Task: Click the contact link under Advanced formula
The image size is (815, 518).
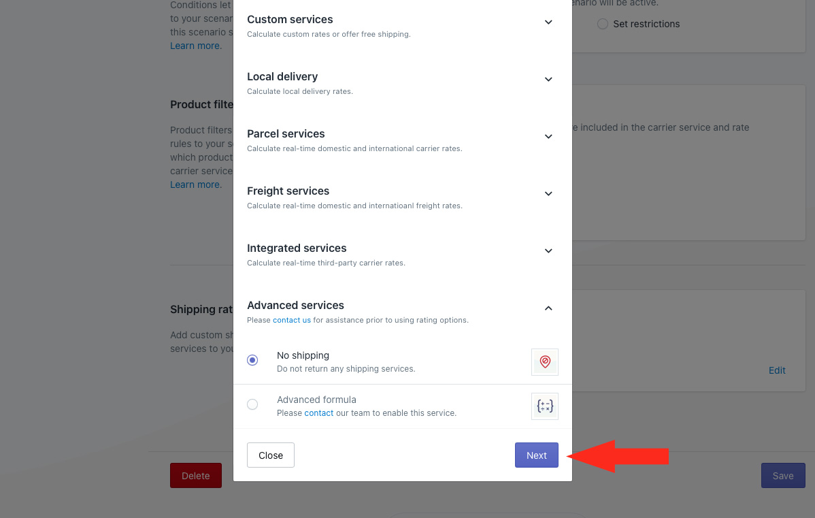Action: click(318, 412)
